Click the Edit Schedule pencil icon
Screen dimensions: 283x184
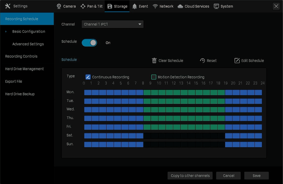(237, 61)
